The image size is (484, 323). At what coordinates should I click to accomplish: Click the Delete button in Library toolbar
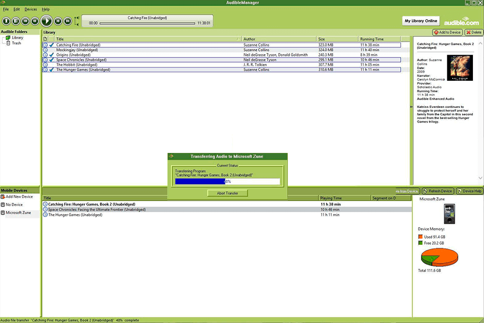pos(474,32)
